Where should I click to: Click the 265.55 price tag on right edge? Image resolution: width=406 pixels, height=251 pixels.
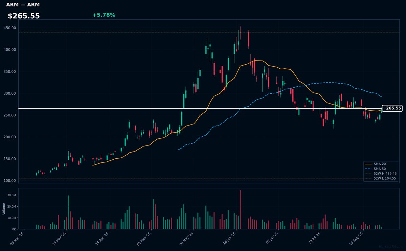392,108
